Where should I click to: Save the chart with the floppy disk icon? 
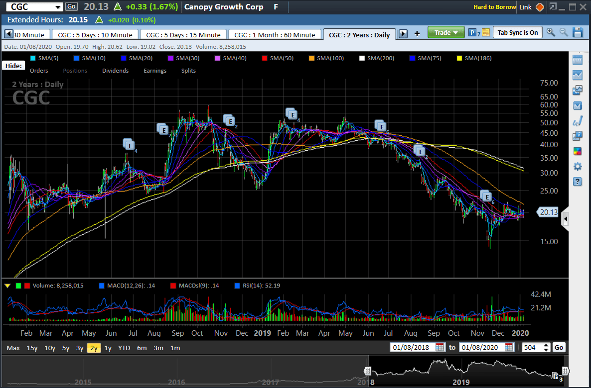pos(578,32)
